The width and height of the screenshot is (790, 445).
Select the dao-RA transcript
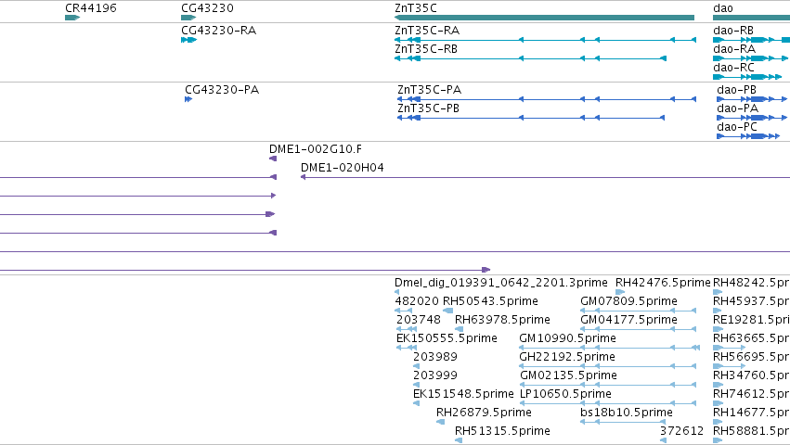(734, 49)
